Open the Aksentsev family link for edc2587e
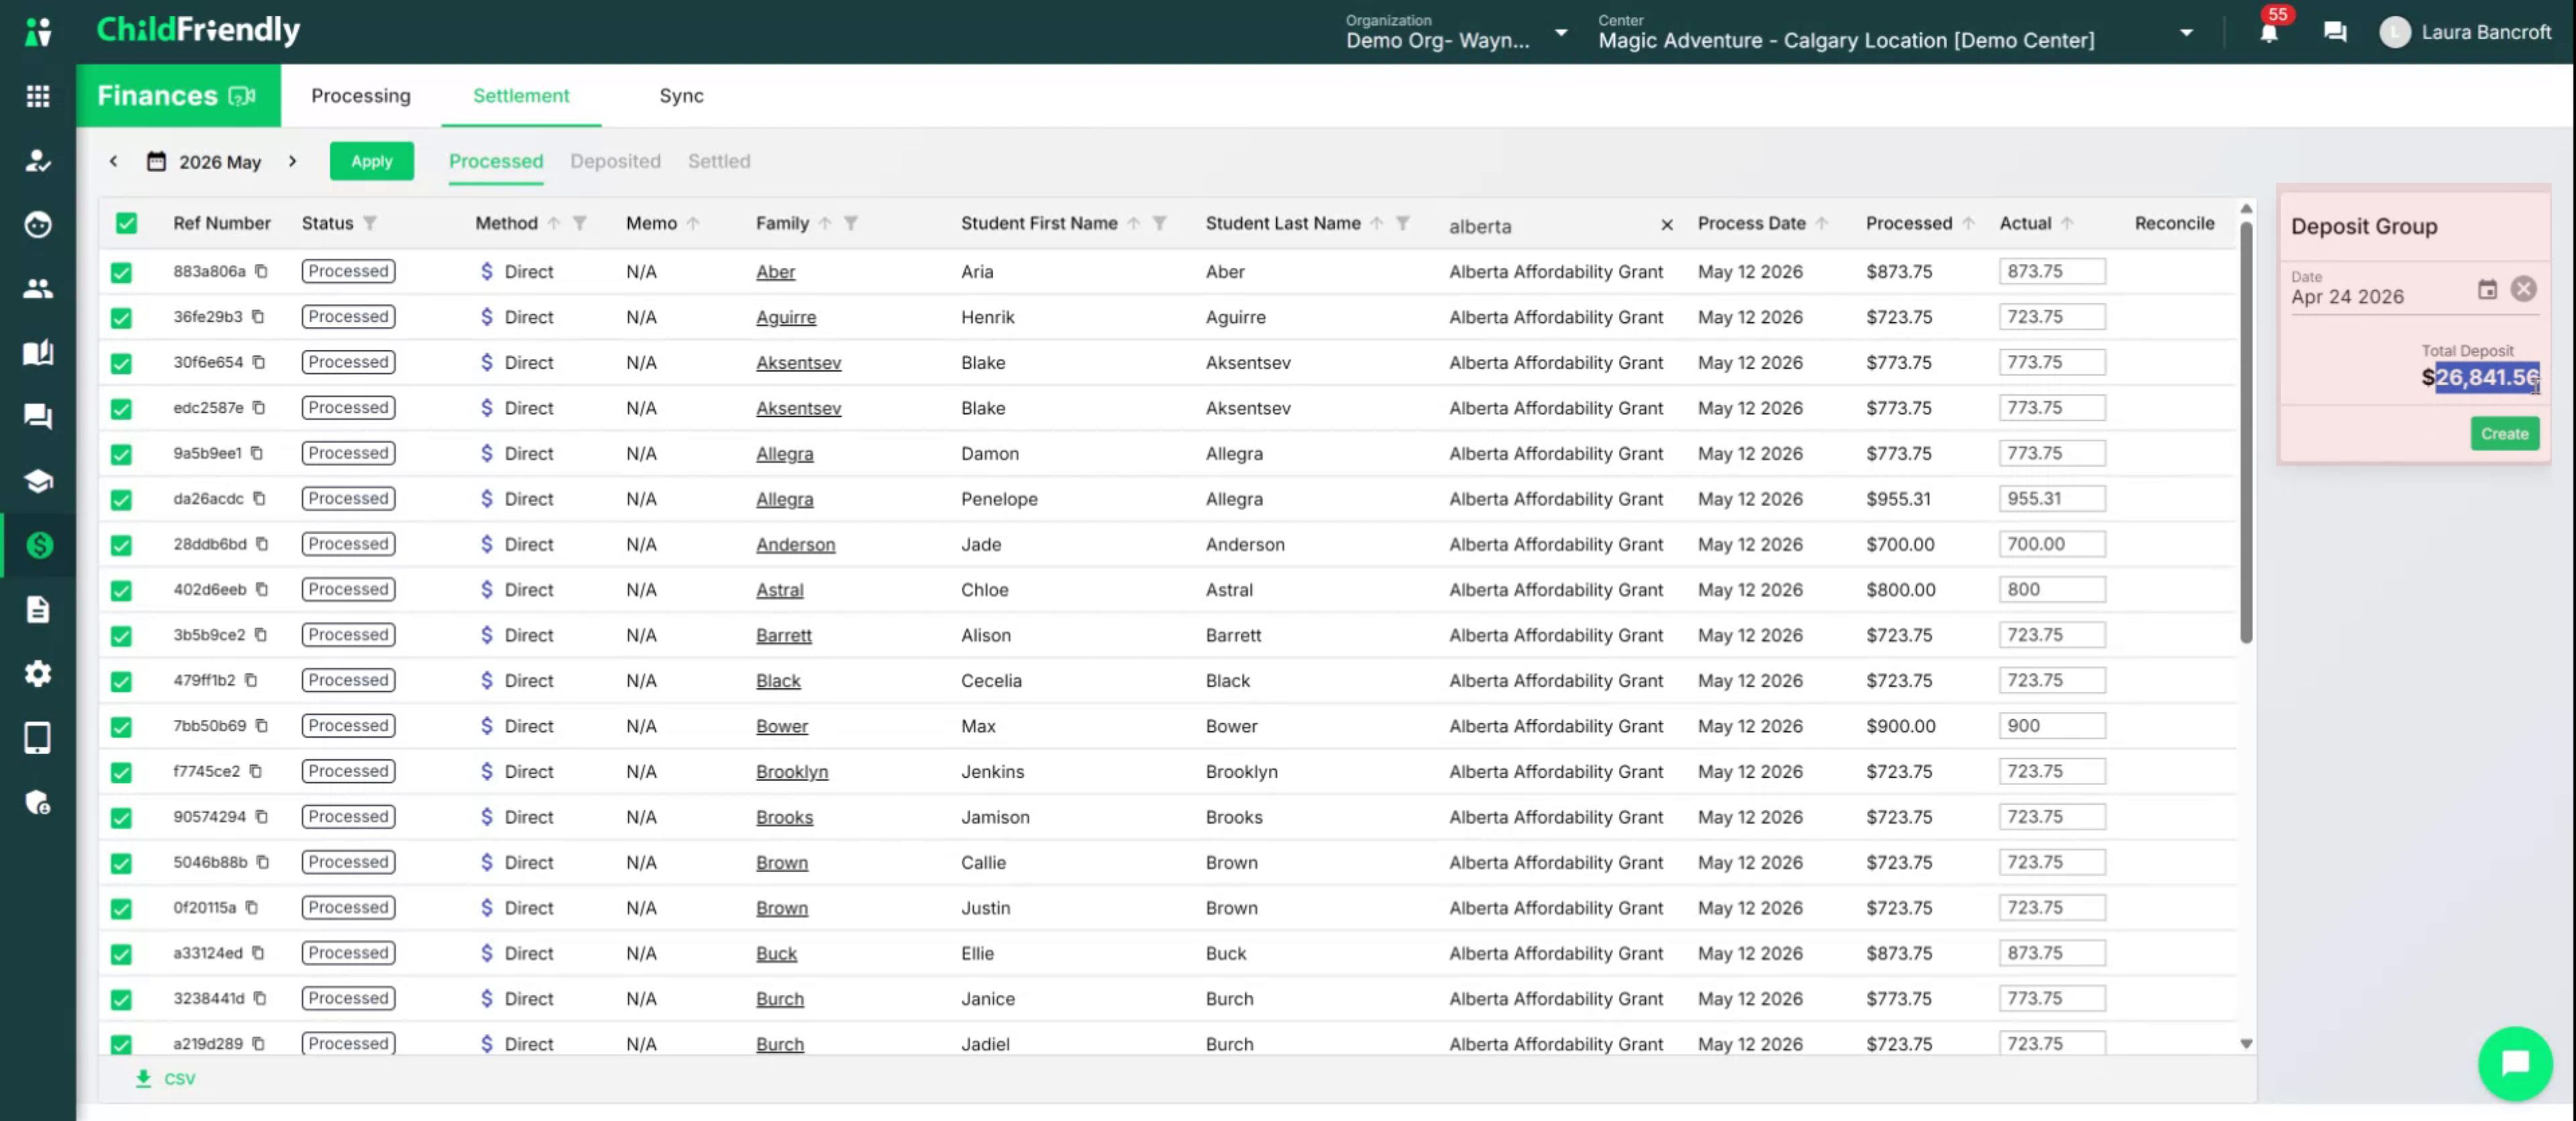The width and height of the screenshot is (2576, 1121). (x=798, y=408)
